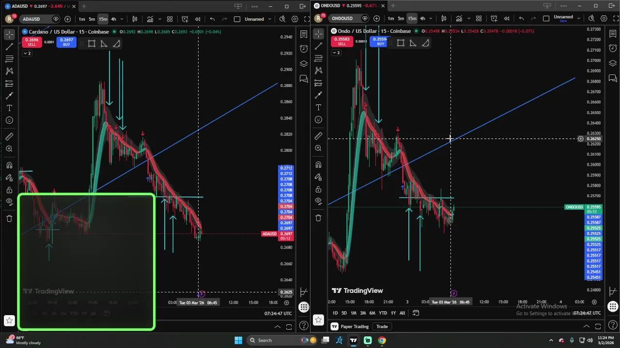
Task: Open object tree layers icon in ONDOUSD right sidebar
Action: point(613,63)
